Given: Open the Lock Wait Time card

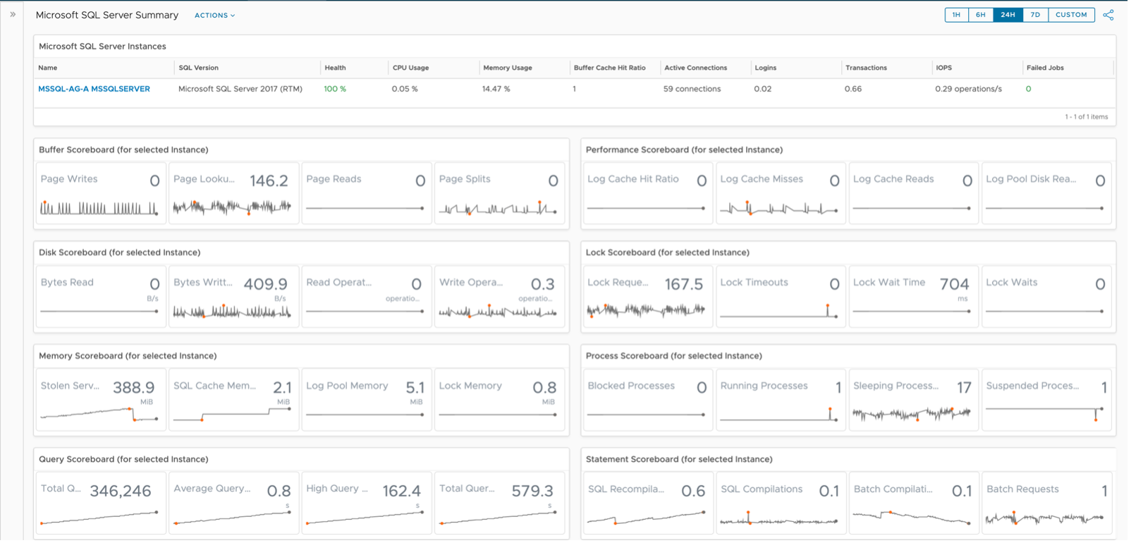Looking at the screenshot, I should pyautogui.click(x=915, y=297).
